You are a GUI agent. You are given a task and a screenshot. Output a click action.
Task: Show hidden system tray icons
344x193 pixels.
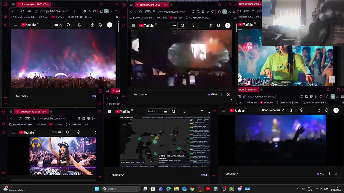298,189
